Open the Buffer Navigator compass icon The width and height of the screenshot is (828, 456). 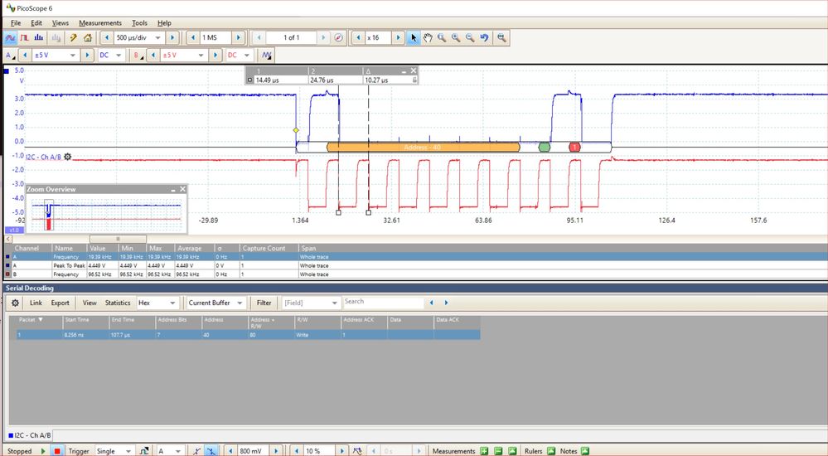pos(338,38)
